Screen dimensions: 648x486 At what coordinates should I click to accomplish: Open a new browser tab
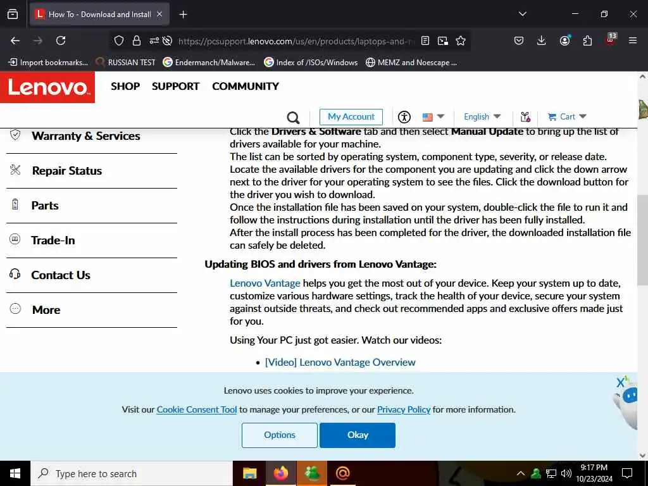coord(183,15)
